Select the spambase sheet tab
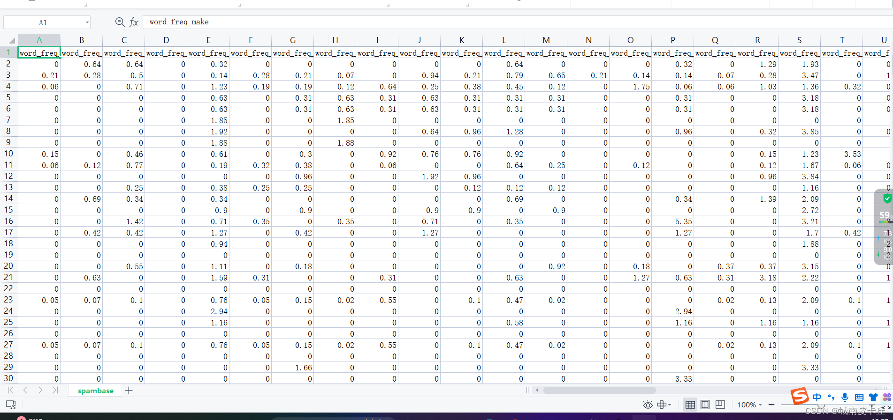Screen dimensions: 893x420 pyautogui.click(x=96, y=391)
